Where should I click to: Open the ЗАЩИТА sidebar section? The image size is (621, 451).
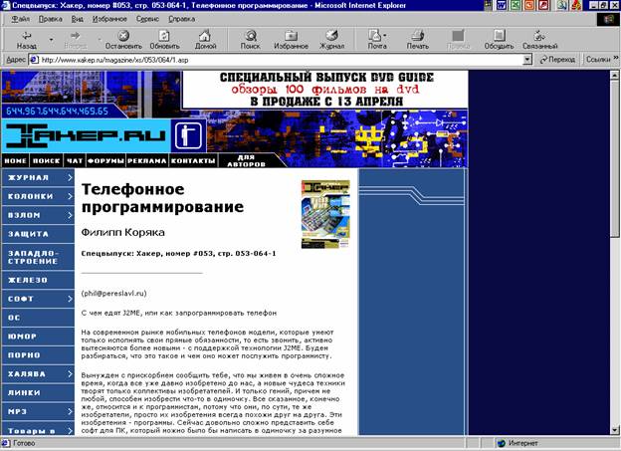[x=38, y=234]
